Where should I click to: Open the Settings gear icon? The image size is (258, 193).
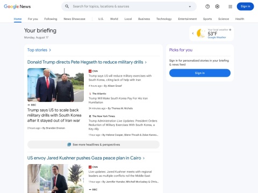[217, 6]
